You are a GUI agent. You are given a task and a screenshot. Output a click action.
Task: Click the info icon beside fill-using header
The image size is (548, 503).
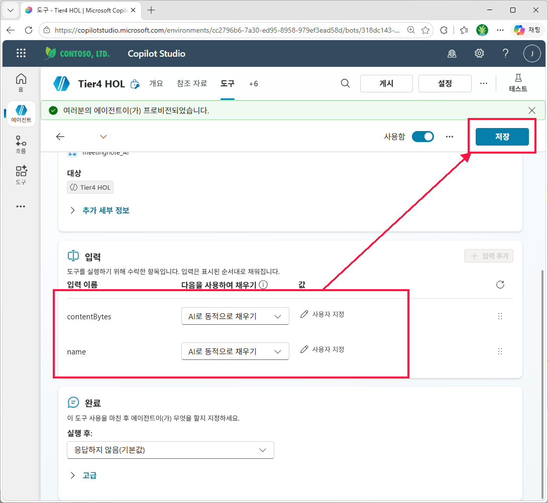click(264, 285)
